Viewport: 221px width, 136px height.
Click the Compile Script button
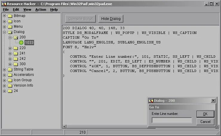tap(81, 19)
